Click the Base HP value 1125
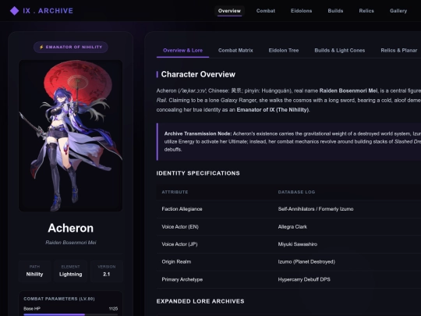The height and width of the screenshot is (316, 421). pyautogui.click(x=113, y=309)
